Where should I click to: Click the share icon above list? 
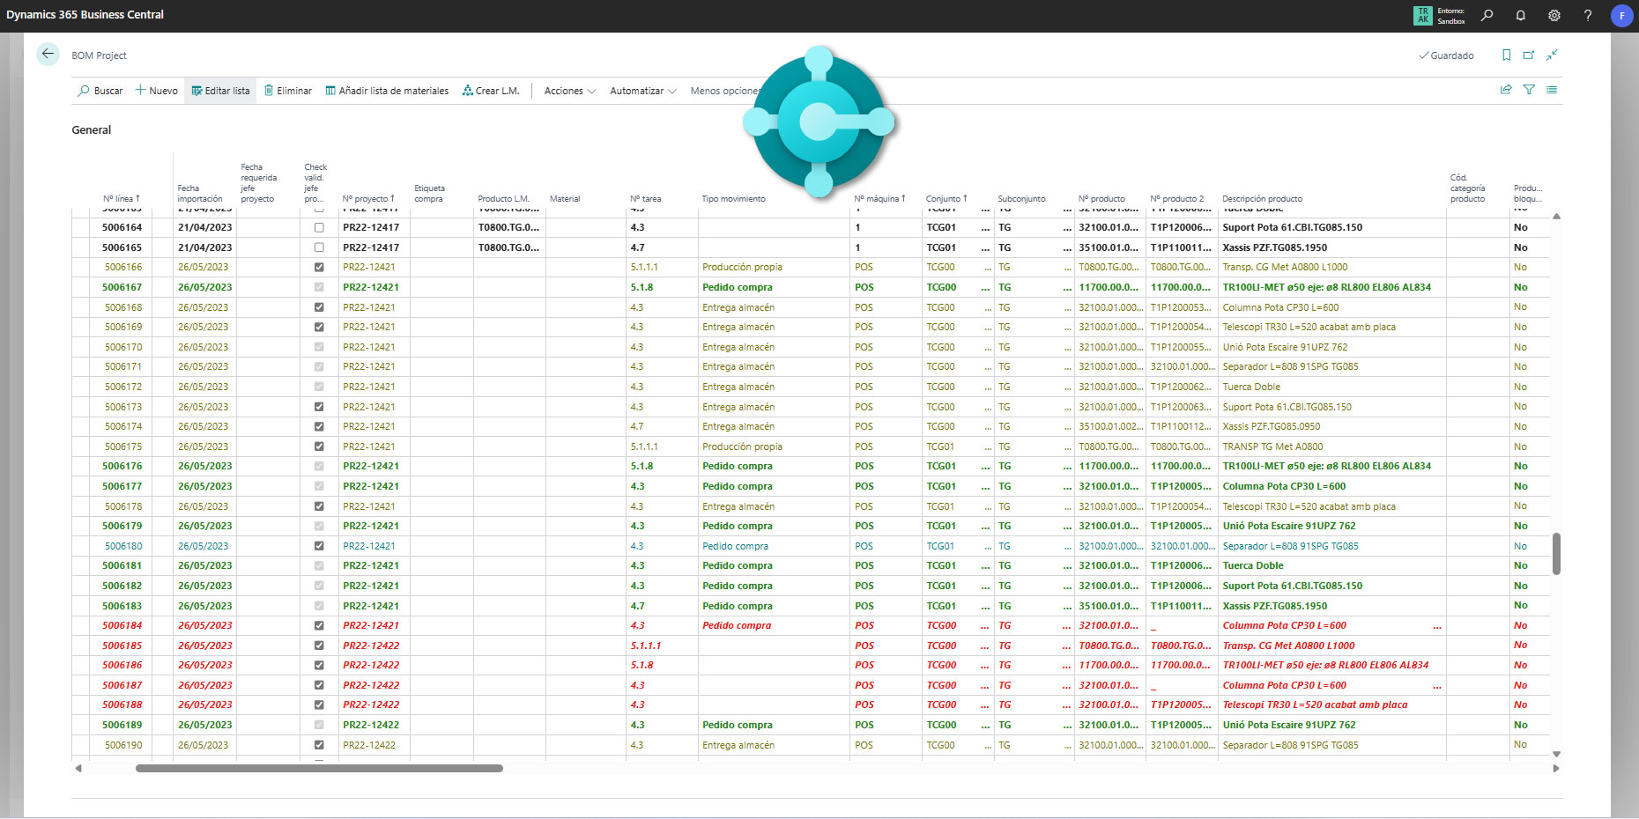pyautogui.click(x=1506, y=90)
